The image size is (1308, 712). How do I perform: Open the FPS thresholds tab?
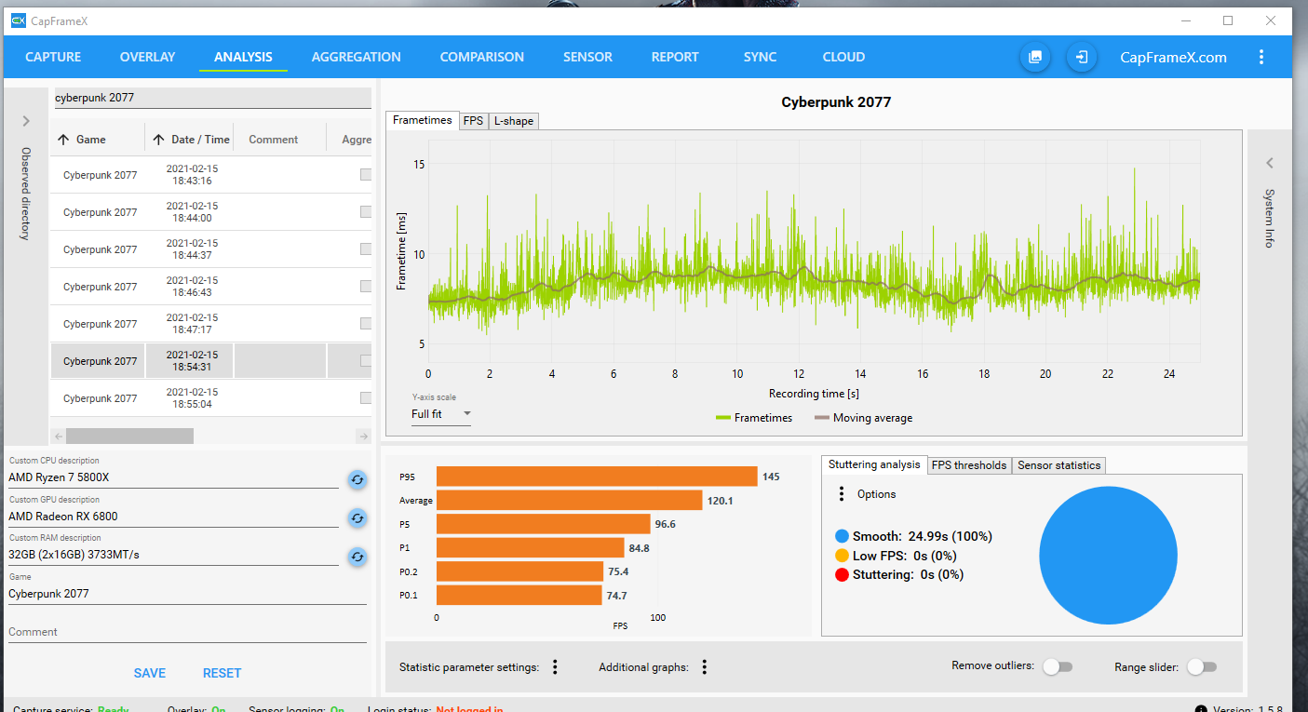click(969, 465)
